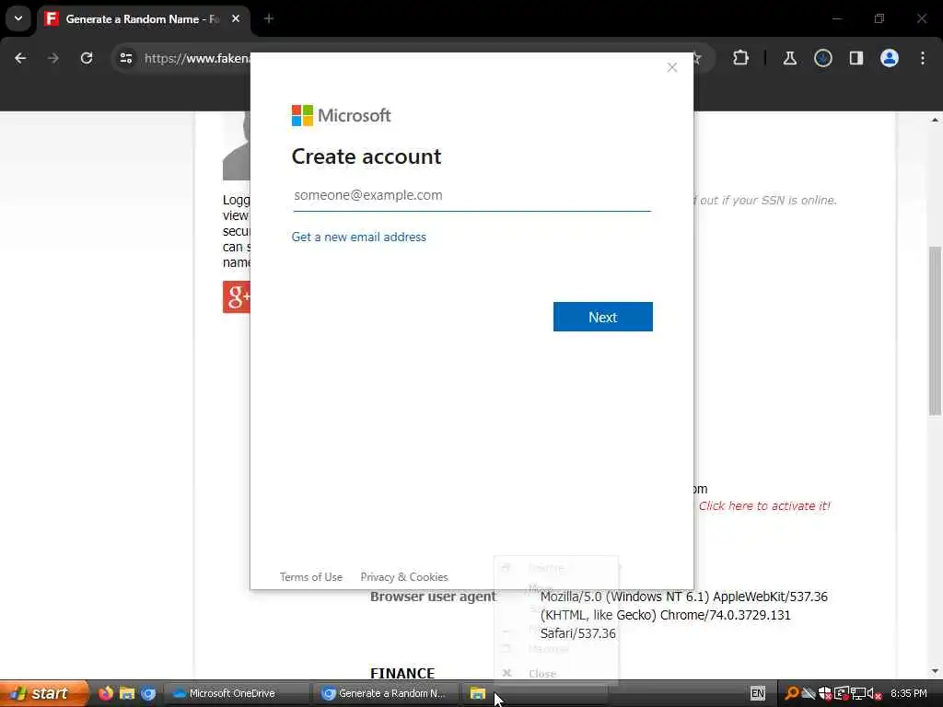The width and height of the screenshot is (943, 707).
Task: Close the 'Generate a Random Name' tab
Action: pyautogui.click(x=236, y=18)
